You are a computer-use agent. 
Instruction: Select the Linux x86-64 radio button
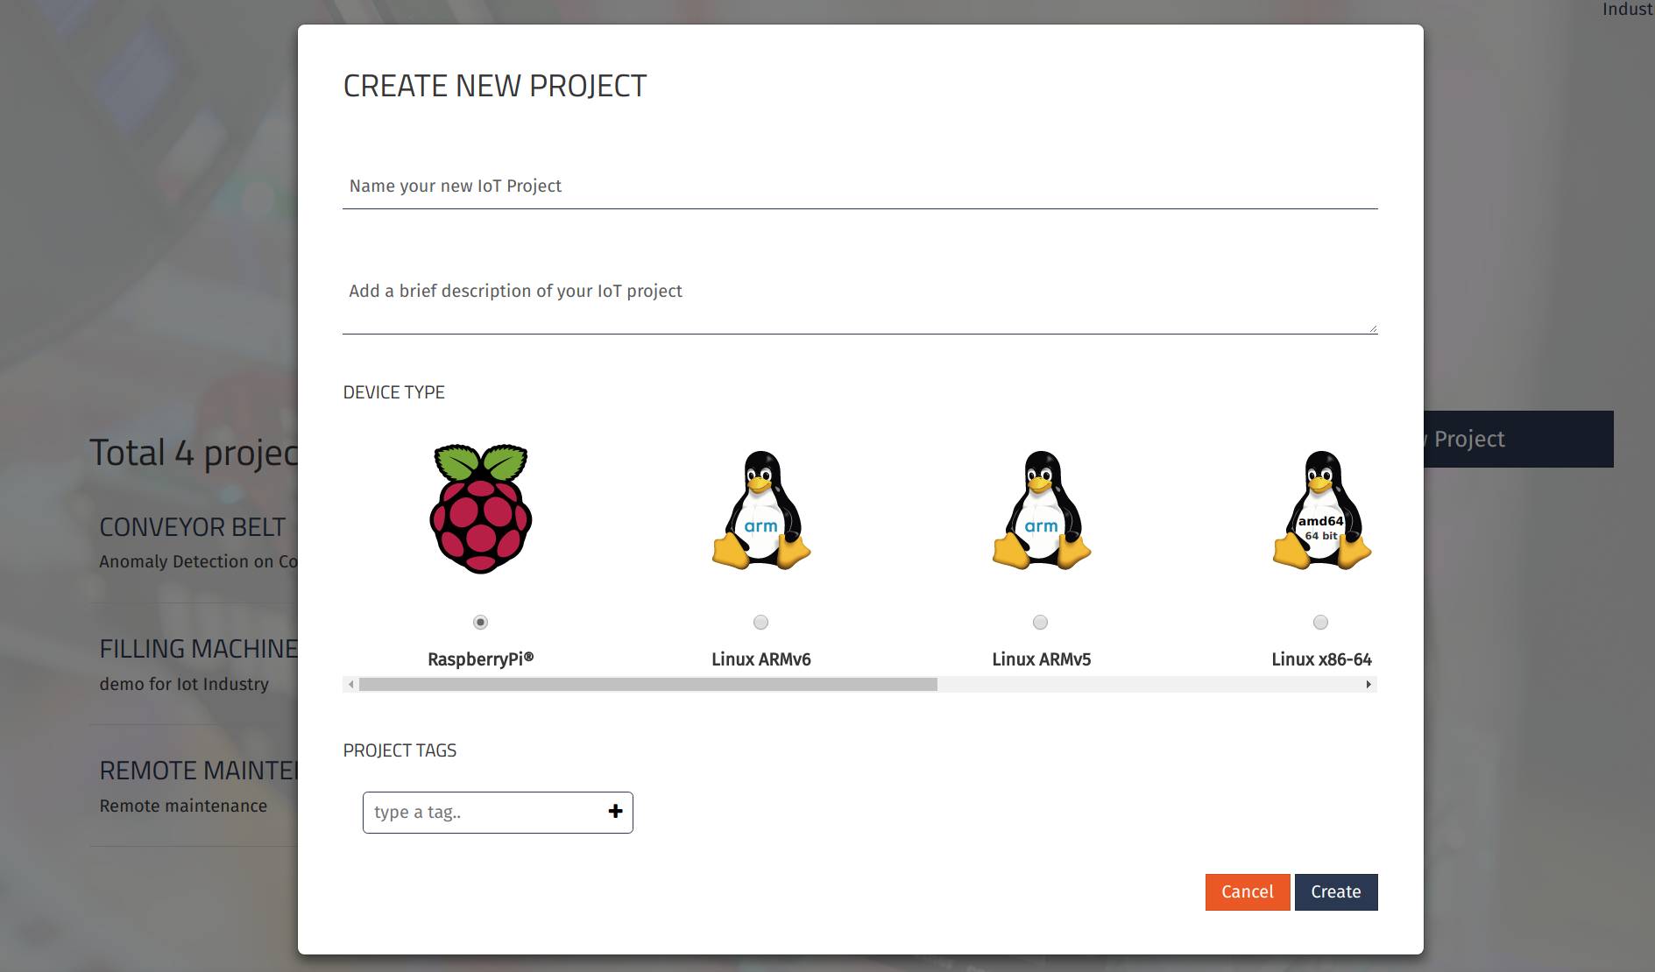1320,622
